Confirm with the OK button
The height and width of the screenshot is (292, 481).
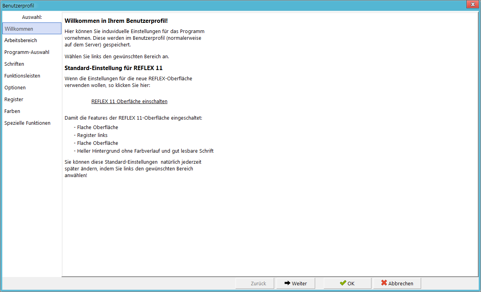[347, 283]
